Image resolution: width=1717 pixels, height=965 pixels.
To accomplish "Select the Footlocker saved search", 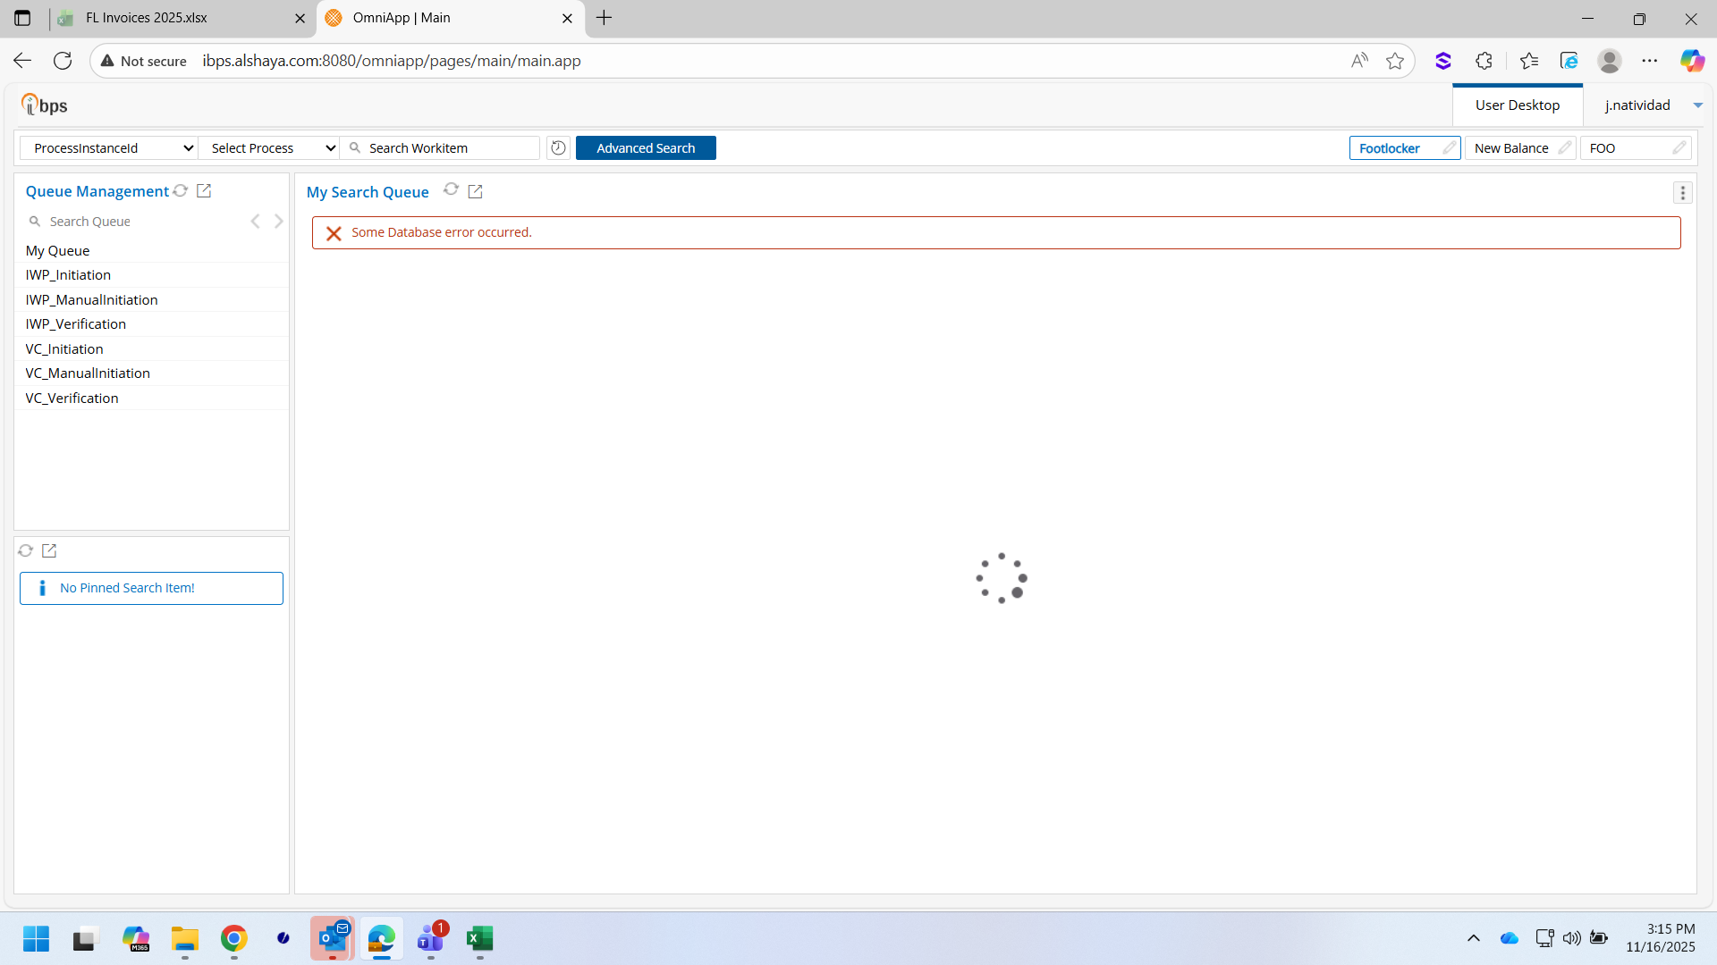I will pos(1390,148).
